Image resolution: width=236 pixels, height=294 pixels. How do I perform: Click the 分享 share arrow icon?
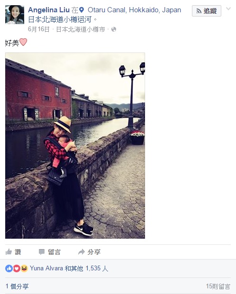pyautogui.click(x=82, y=252)
